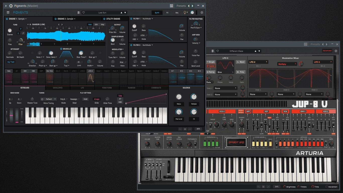Go to next sample using right chevron near BANSURI

coord(62,24)
